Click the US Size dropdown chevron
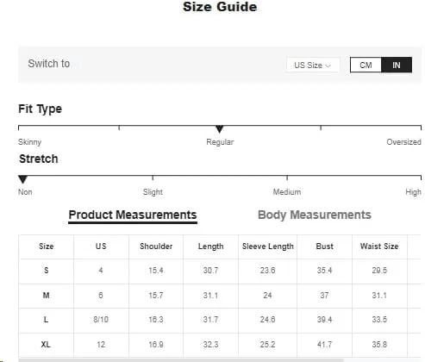This screenshot has width=425, height=362. [328, 66]
